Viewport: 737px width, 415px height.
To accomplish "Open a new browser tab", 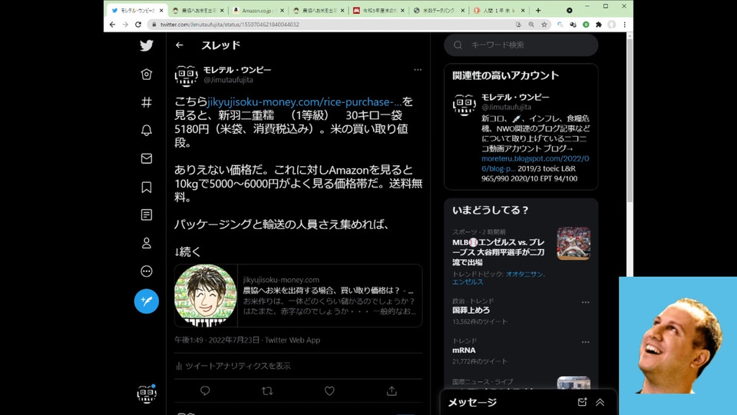I will 538,10.
